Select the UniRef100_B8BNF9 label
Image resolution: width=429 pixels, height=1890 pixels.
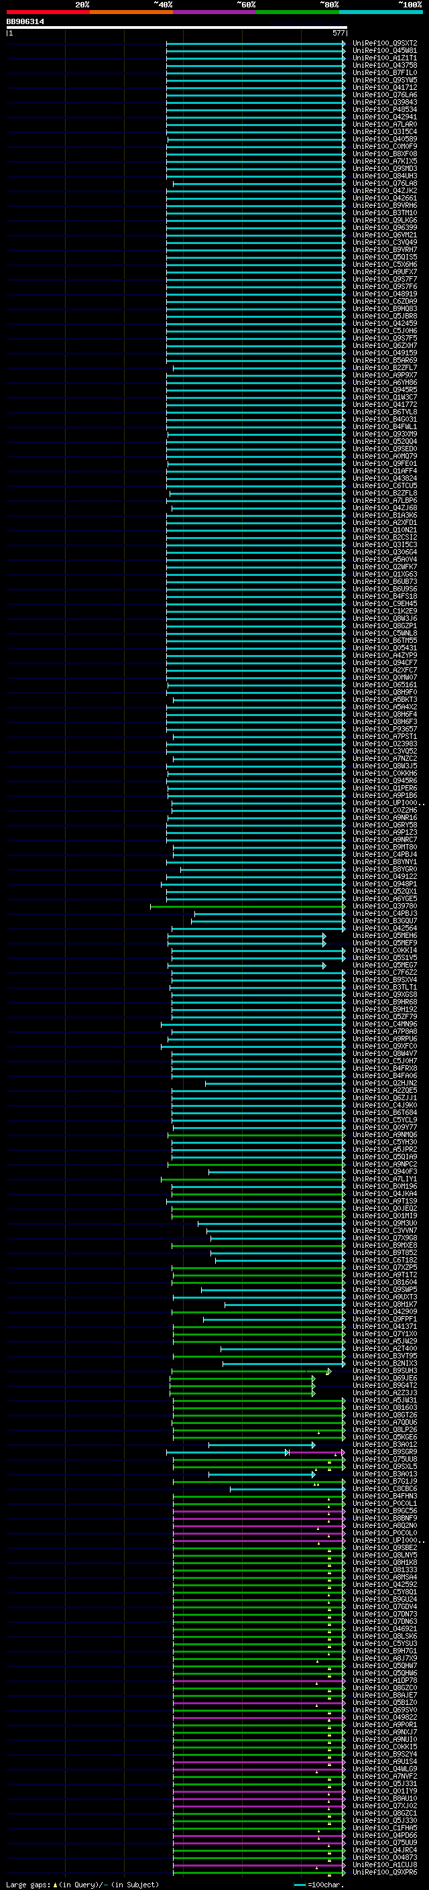pyautogui.click(x=385, y=1518)
